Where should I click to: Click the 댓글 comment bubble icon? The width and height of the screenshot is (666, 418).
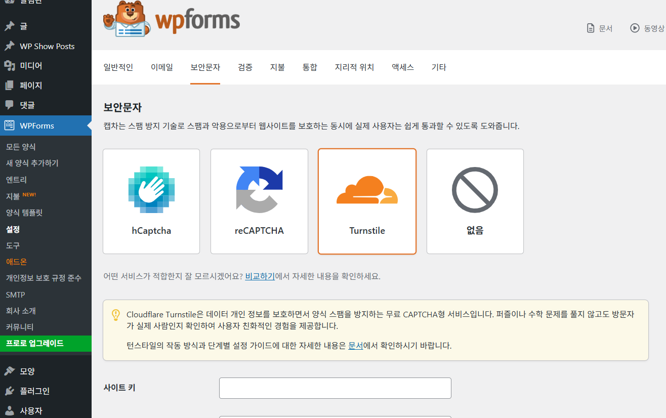click(9, 105)
